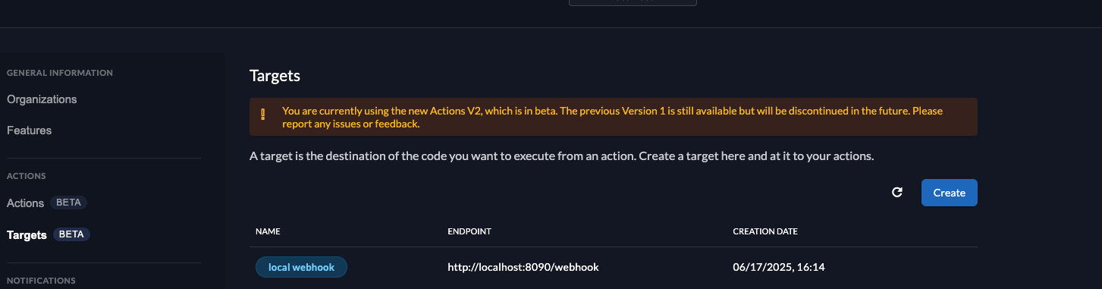Sort by CREATION DATE column header

pyautogui.click(x=765, y=231)
